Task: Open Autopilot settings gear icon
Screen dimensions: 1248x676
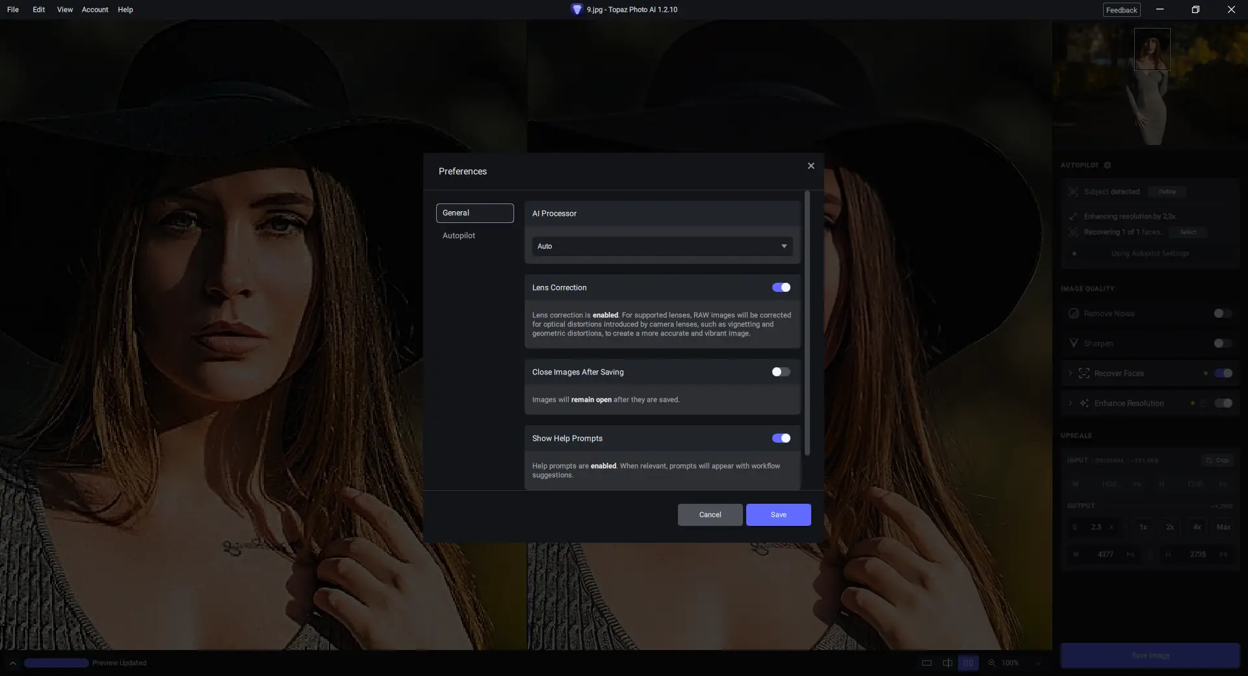Action: tap(1108, 165)
